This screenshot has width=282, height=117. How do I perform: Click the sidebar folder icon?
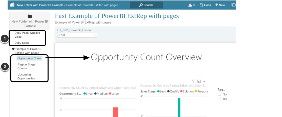[30, 16]
